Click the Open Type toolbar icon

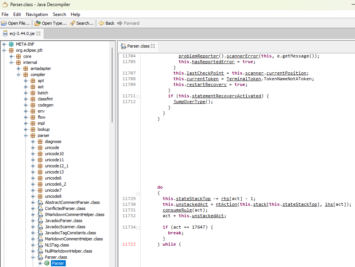pos(38,23)
